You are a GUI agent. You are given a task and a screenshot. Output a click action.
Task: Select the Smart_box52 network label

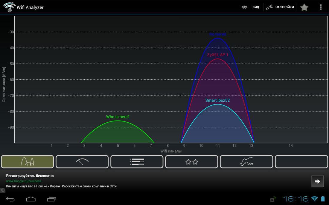pyautogui.click(x=217, y=100)
